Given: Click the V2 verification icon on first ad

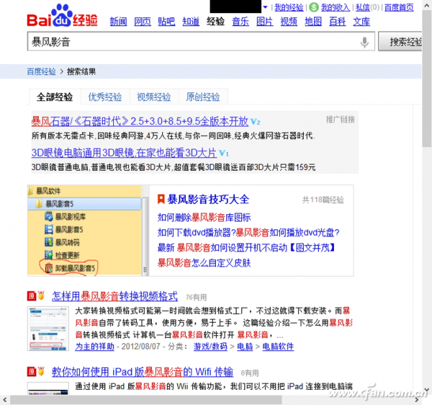Looking at the screenshot, I should click(x=255, y=122).
